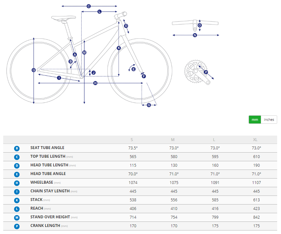Click the M size column header

(x=173, y=140)
